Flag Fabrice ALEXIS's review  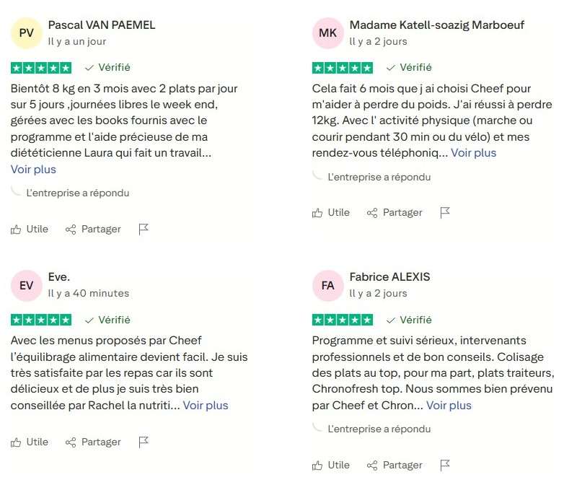click(x=445, y=466)
